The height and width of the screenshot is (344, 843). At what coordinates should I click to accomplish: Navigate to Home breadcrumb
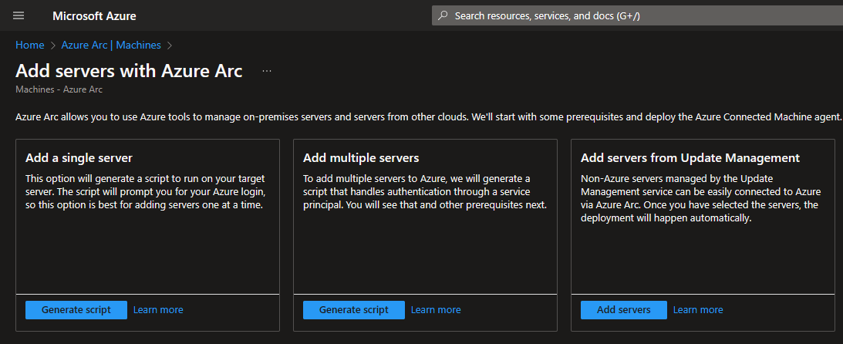(29, 46)
